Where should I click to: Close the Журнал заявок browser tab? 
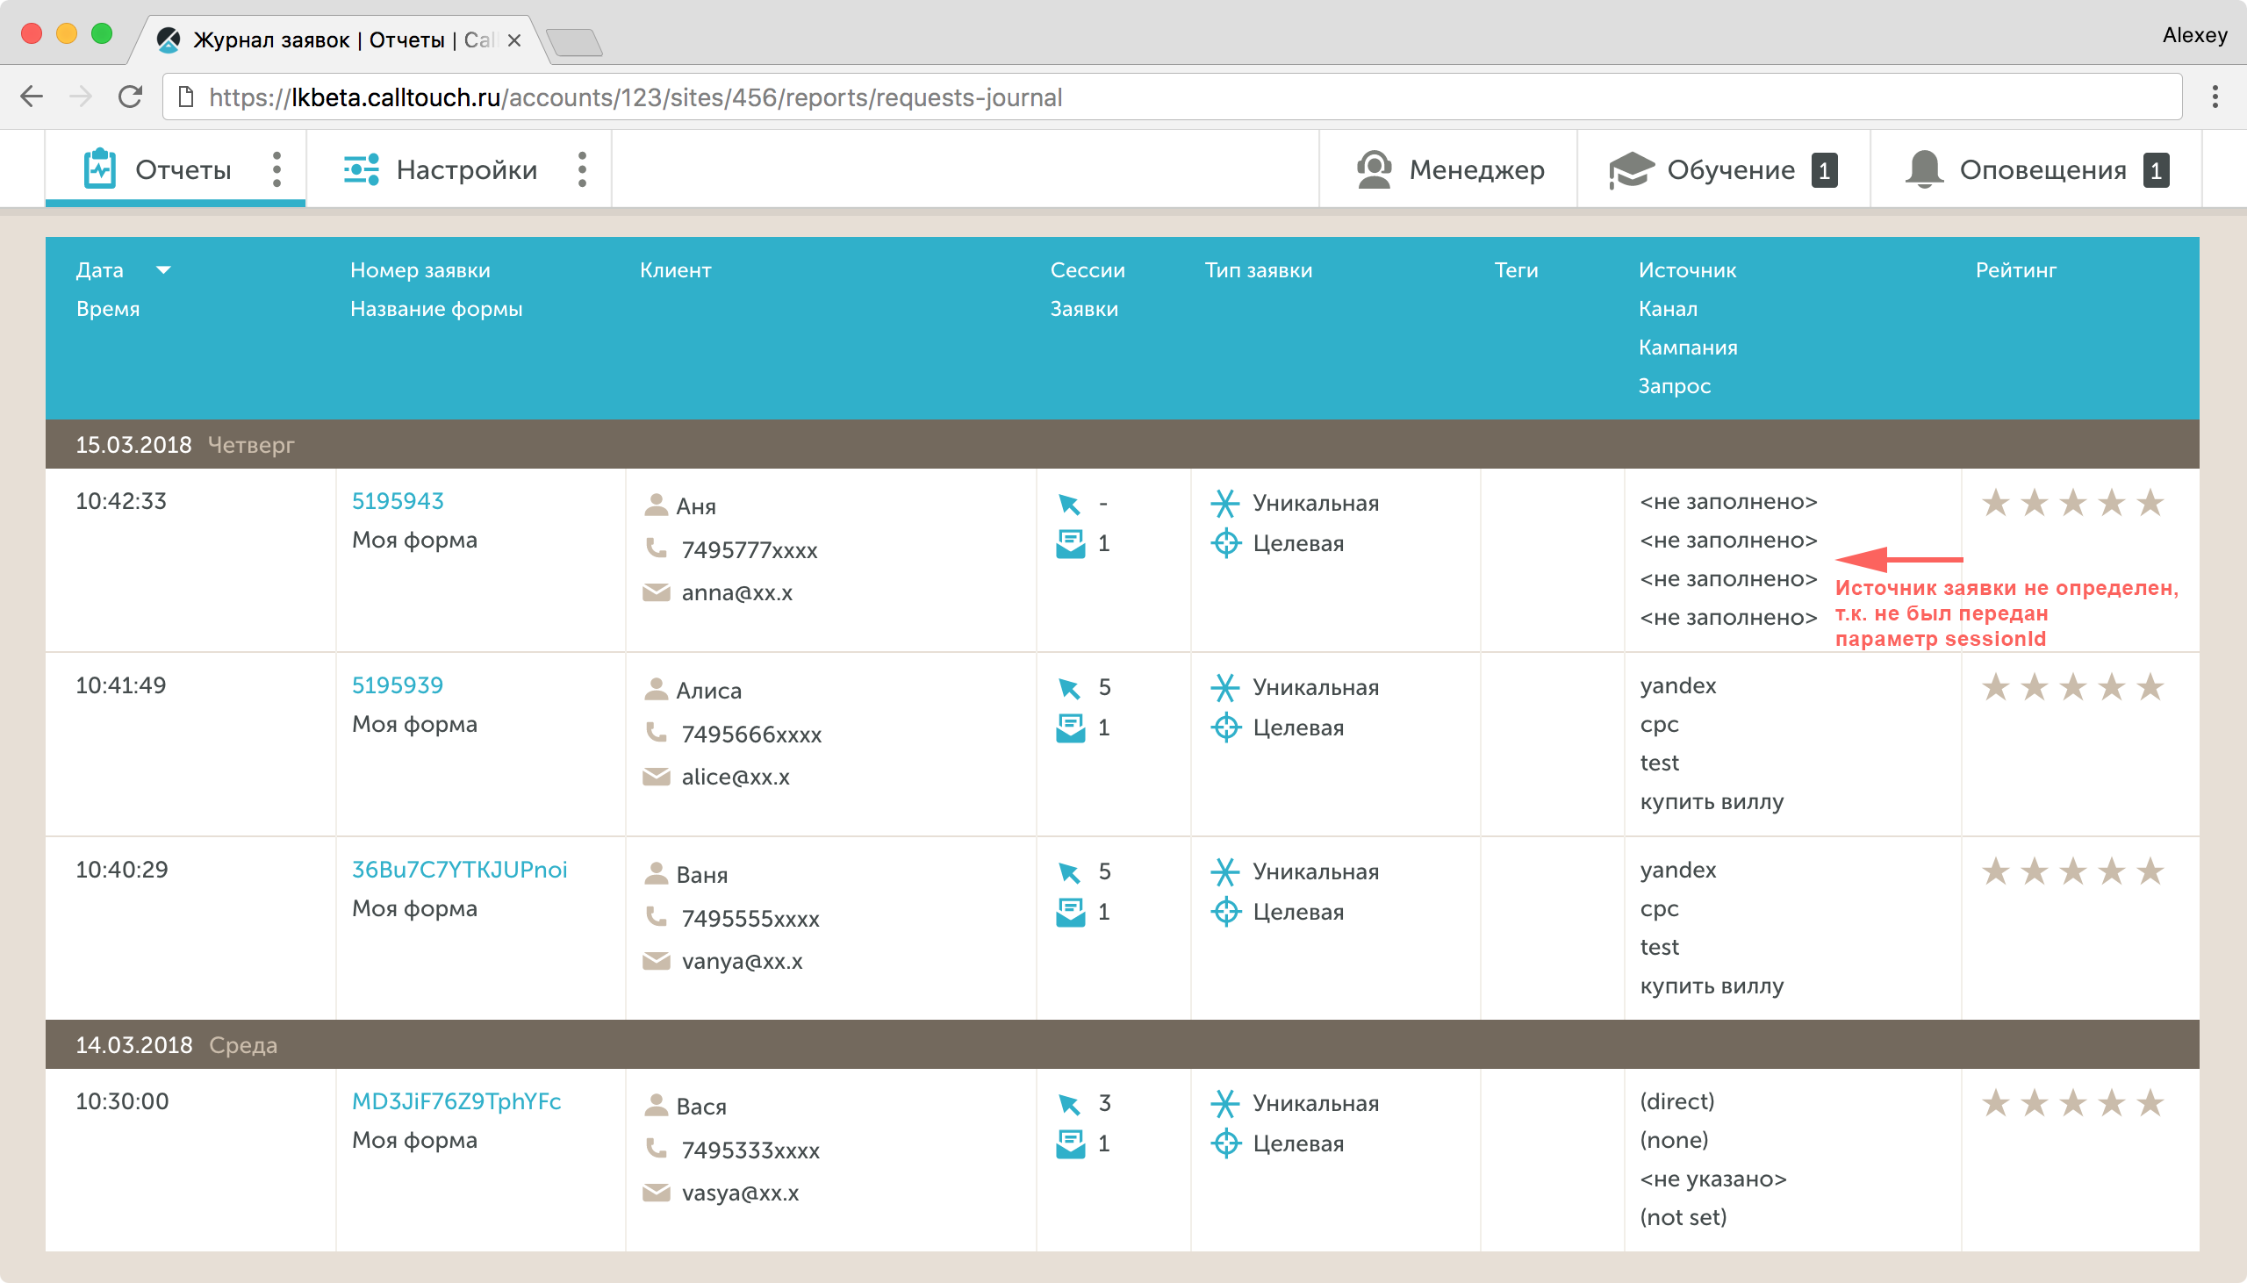pos(514,40)
